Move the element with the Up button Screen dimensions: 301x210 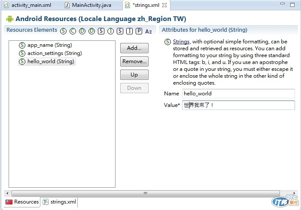pyautogui.click(x=134, y=75)
